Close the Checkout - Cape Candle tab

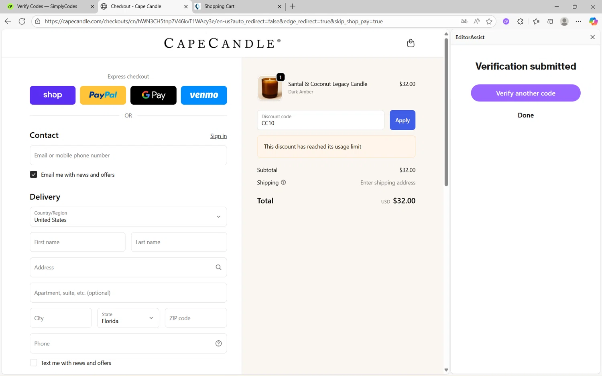[185, 6]
